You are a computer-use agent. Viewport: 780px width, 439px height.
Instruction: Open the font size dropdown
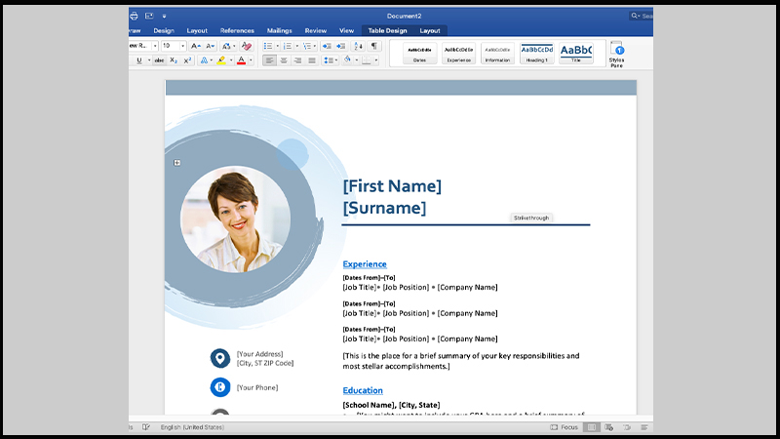click(182, 46)
